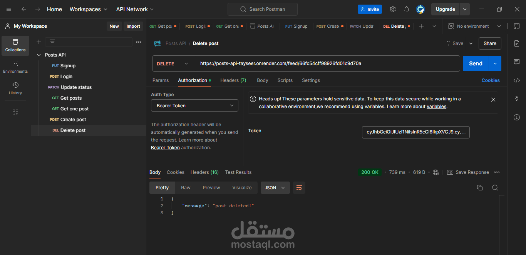Open the code snippet icon
The image size is (526, 255).
point(517,80)
